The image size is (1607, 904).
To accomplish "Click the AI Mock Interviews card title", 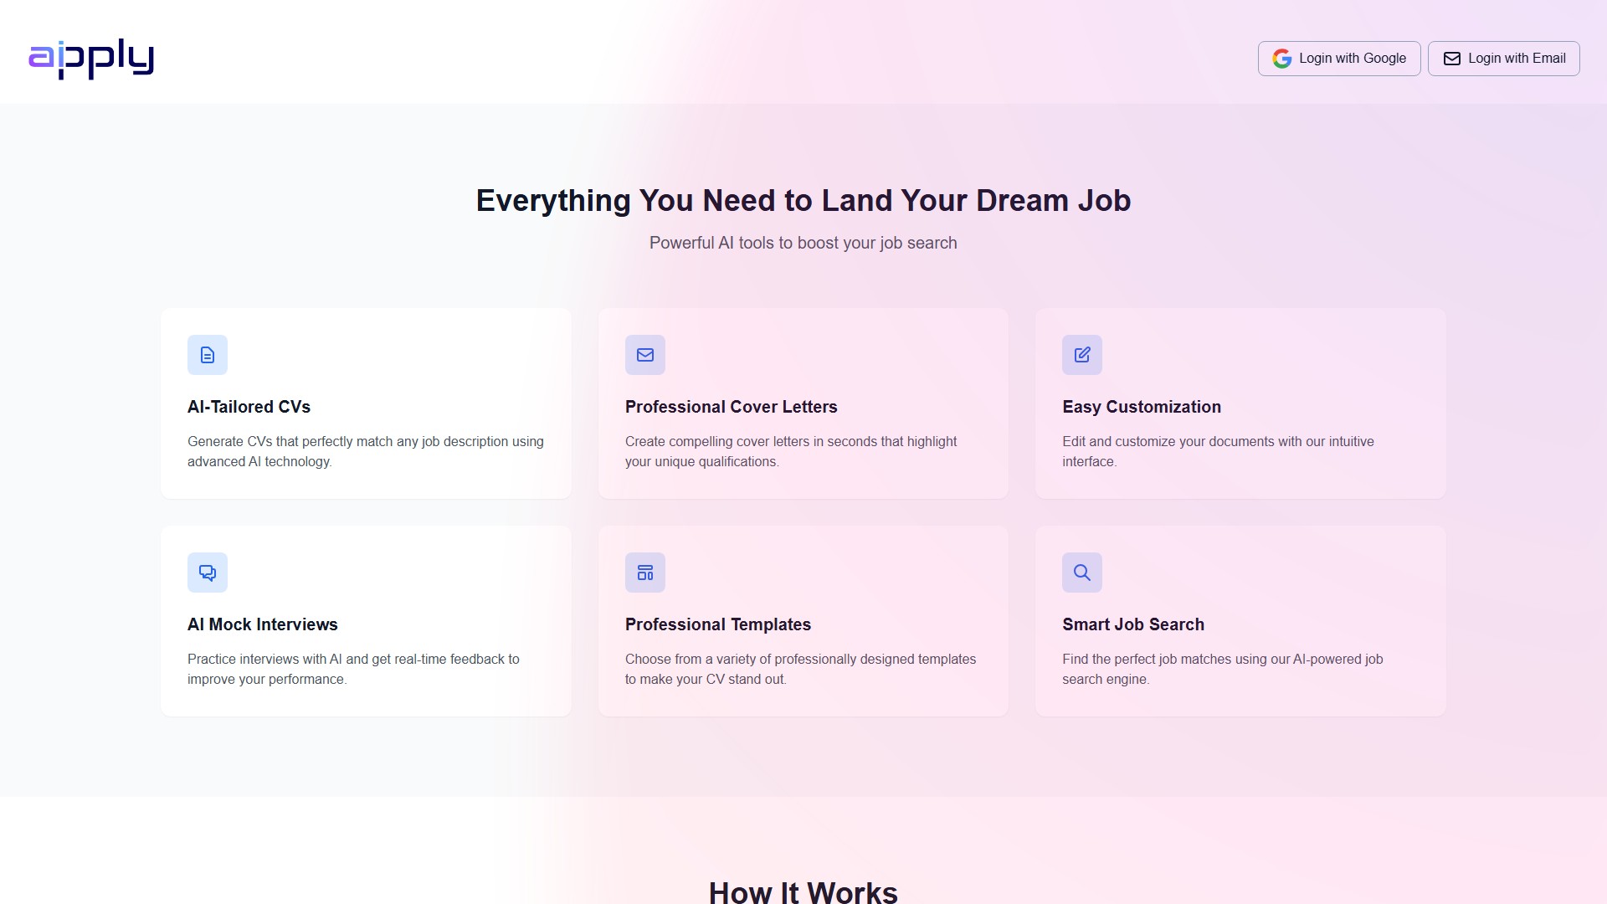I will [262, 624].
